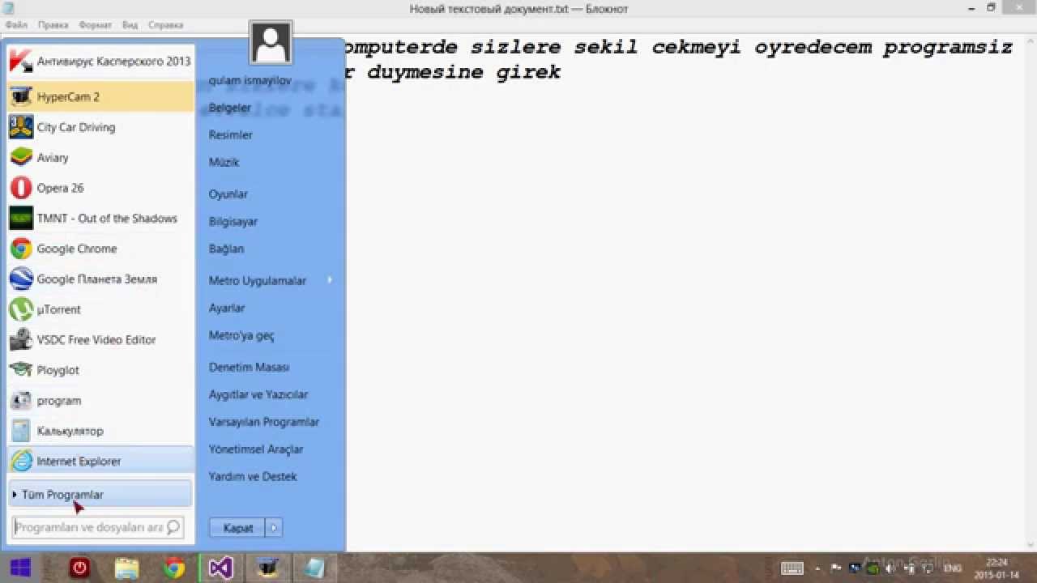The width and height of the screenshot is (1037, 583).
Task: Open the Вид menu in Notepad
Action: 130,25
